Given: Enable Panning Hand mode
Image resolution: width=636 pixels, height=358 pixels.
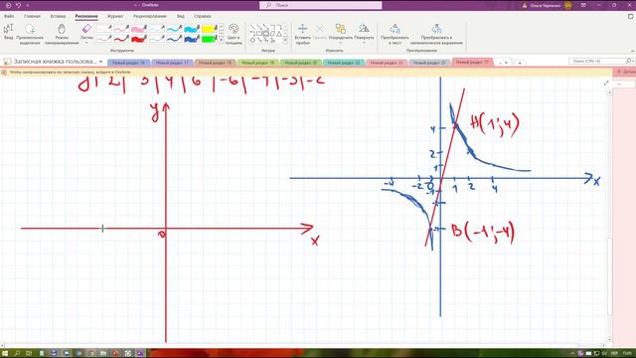Looking at the screenshot, I should point(62,34).
